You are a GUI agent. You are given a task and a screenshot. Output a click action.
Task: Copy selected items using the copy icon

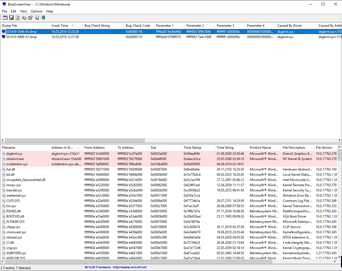click(x=24, y=17)
